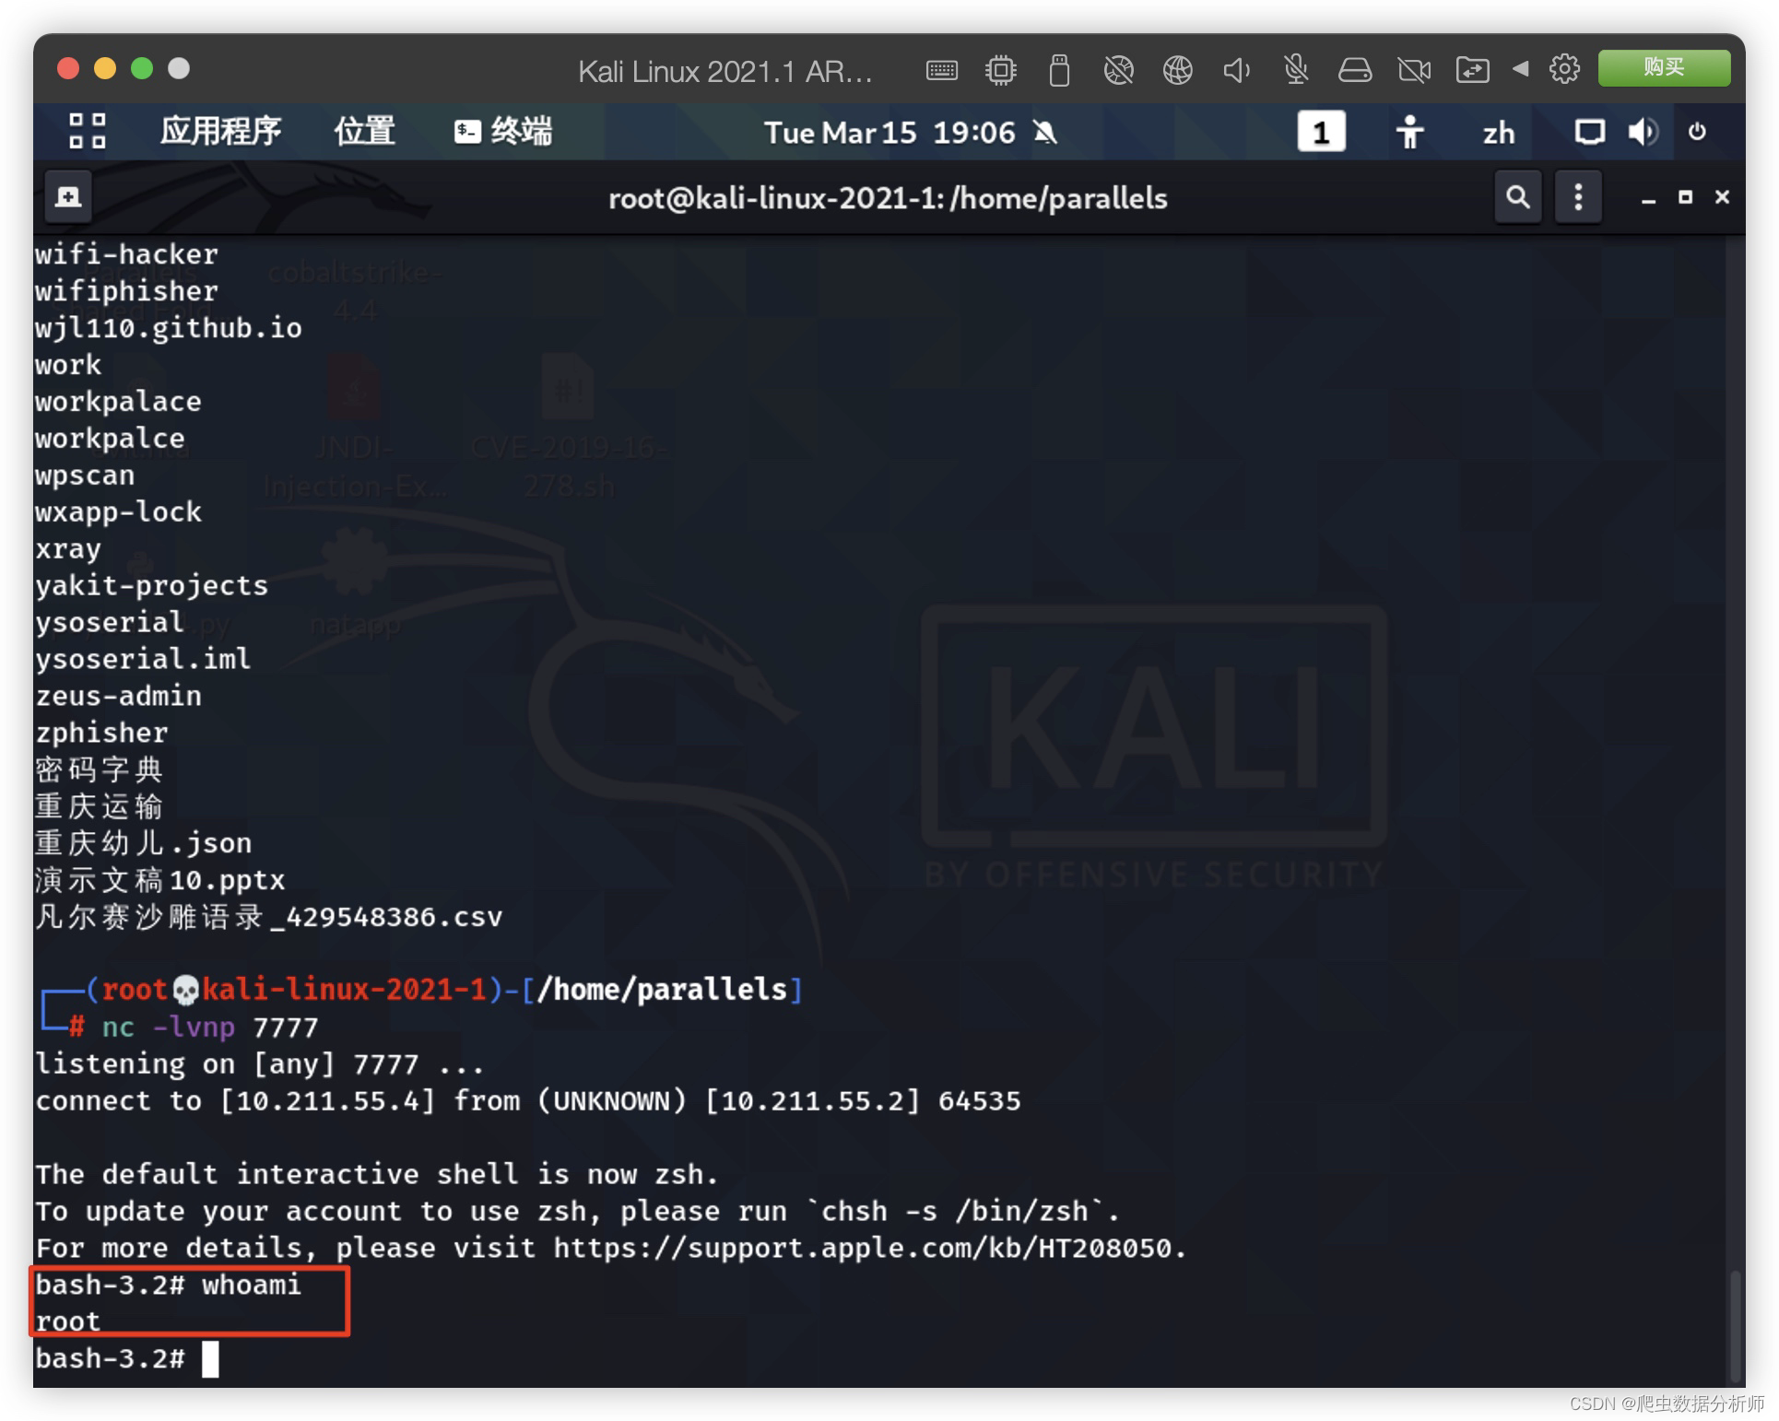
Task: Open new terminal tab icon
Action: (x=68, y=196)
